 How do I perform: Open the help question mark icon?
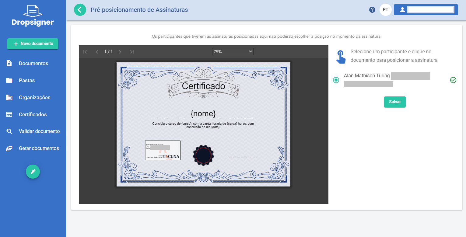point(372,10)
